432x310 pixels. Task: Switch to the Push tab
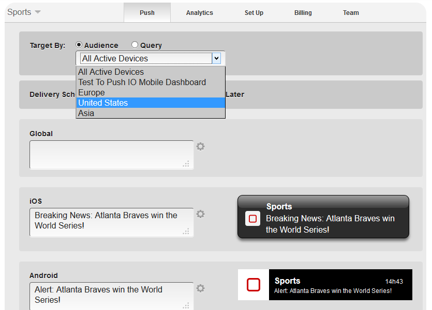[x=147, y=12]
